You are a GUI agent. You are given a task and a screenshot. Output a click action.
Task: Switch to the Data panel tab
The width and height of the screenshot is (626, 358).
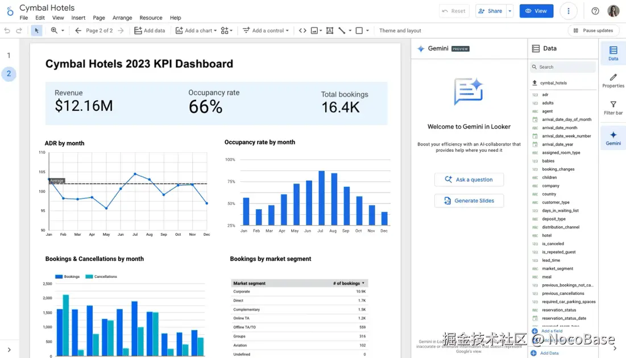(x=613, y=53)
